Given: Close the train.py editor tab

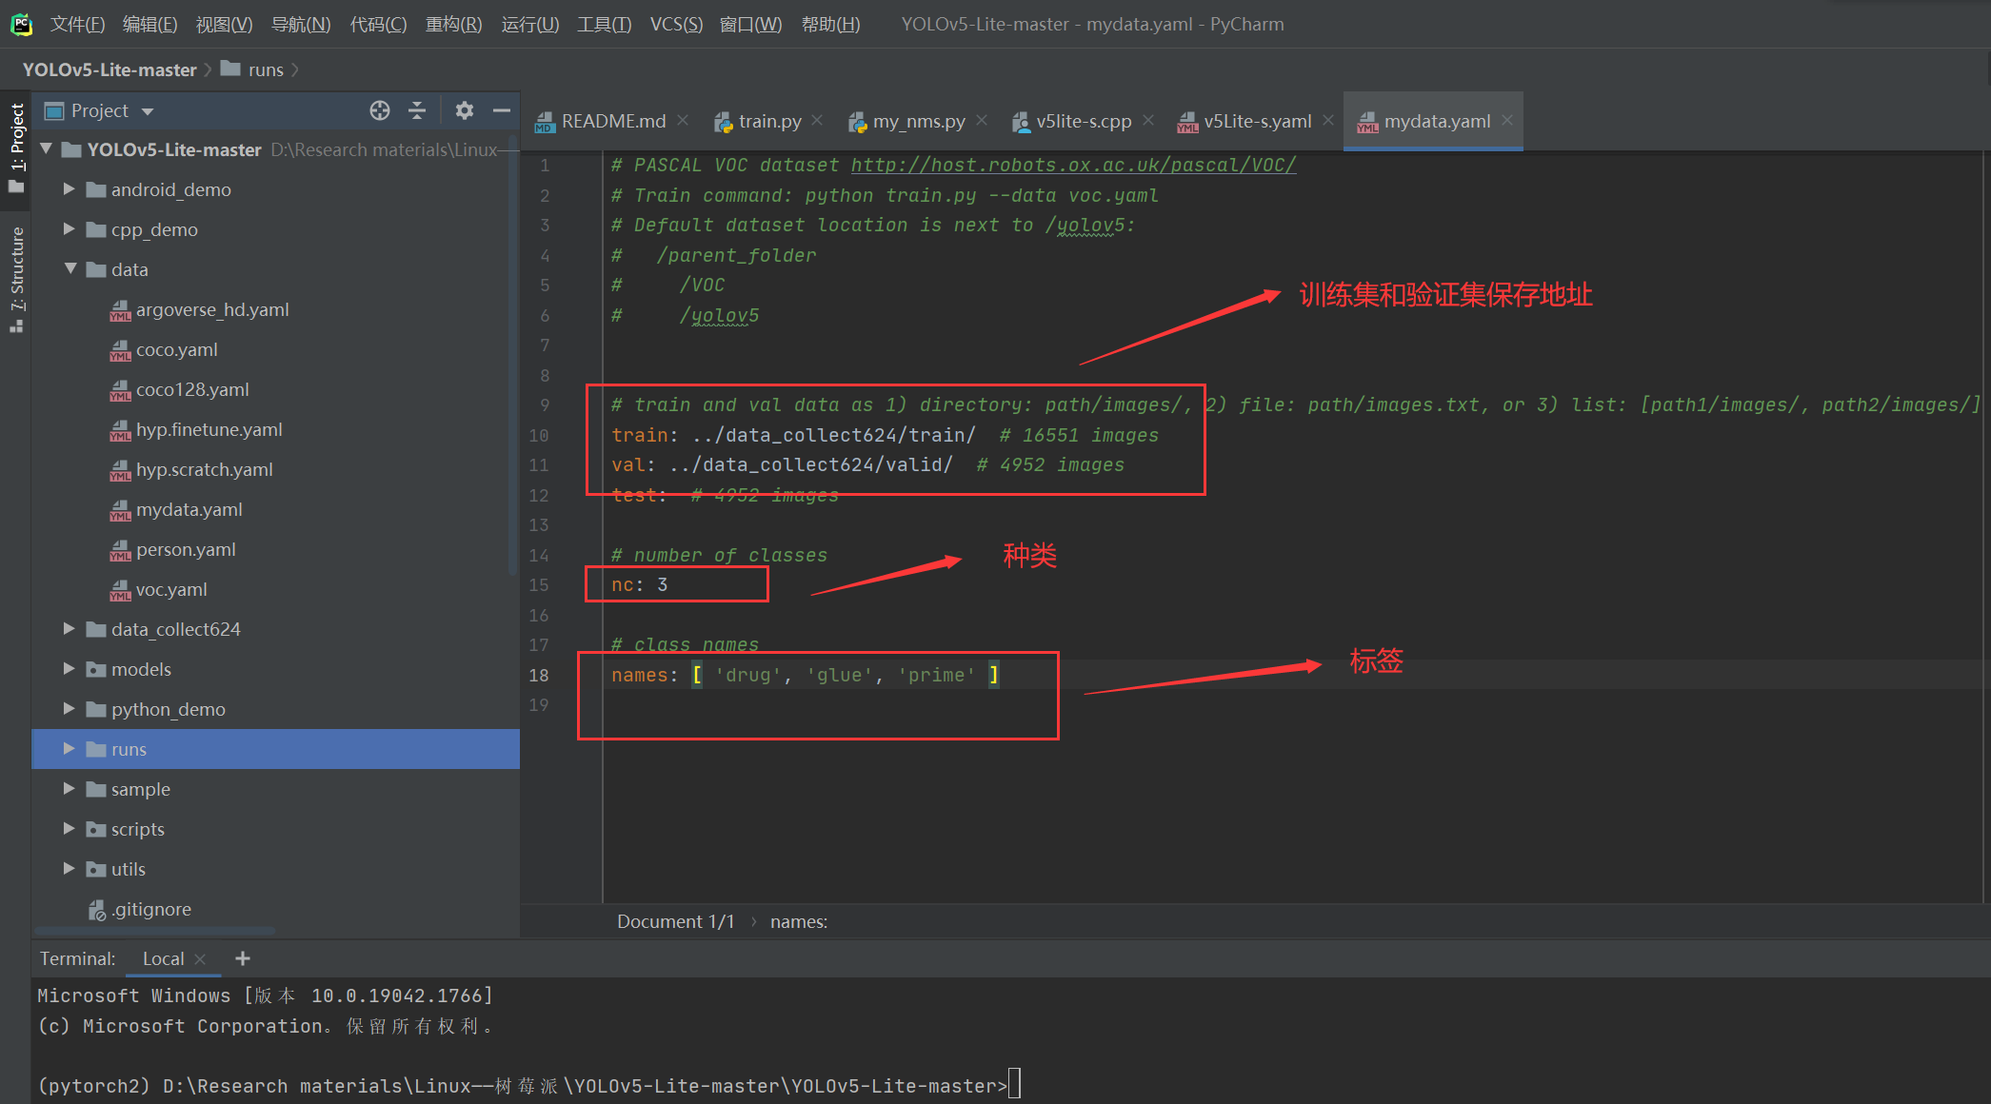Looking at the screenshot, I should (x=818, y=120).
